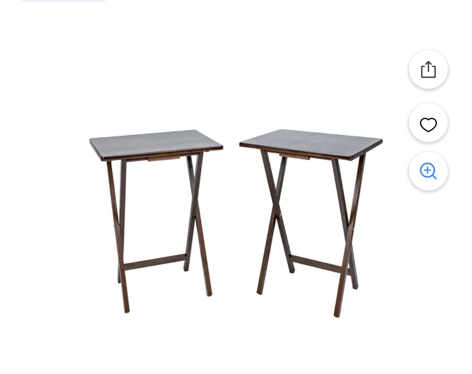The image size is (472, 374).
Task: Select the left folding tray table
Action: coord(156,221)
